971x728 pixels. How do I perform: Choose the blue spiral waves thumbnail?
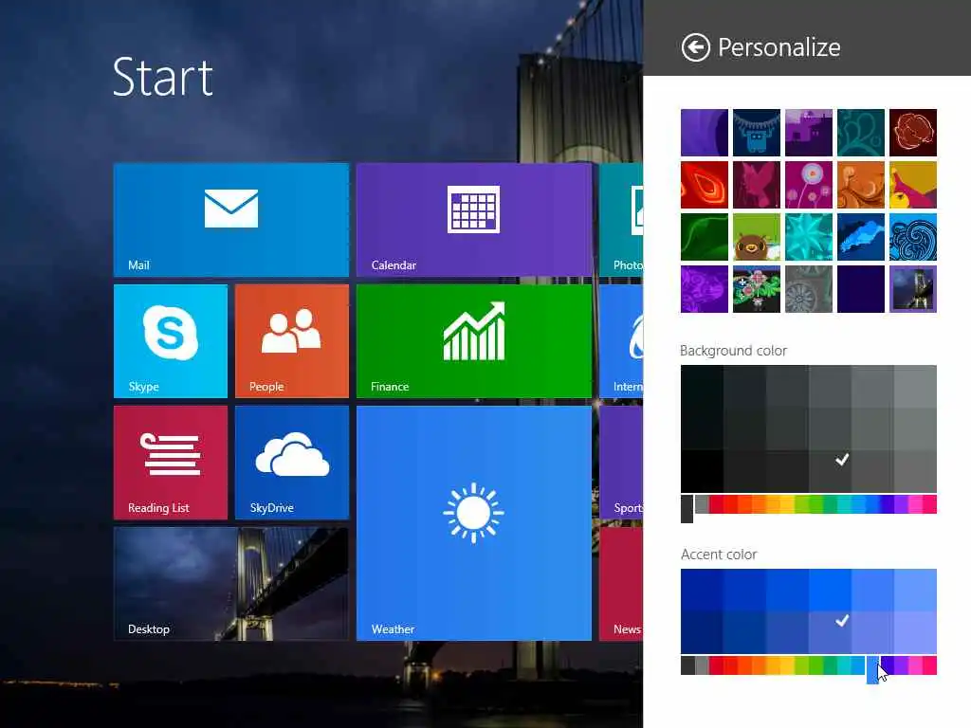pos(913,237)
